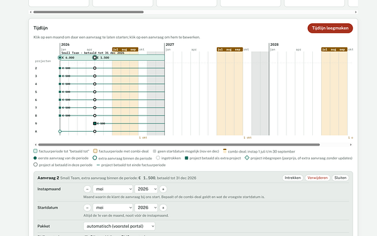Click the "jan" month label under 2027
This screenshot has height=236, width=377.
click(168, 50)
